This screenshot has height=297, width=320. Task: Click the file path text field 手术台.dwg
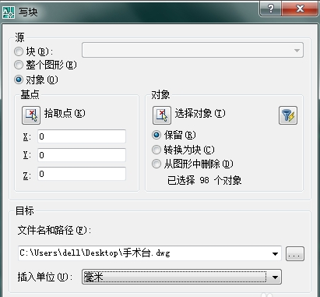[x=144, y=253]
